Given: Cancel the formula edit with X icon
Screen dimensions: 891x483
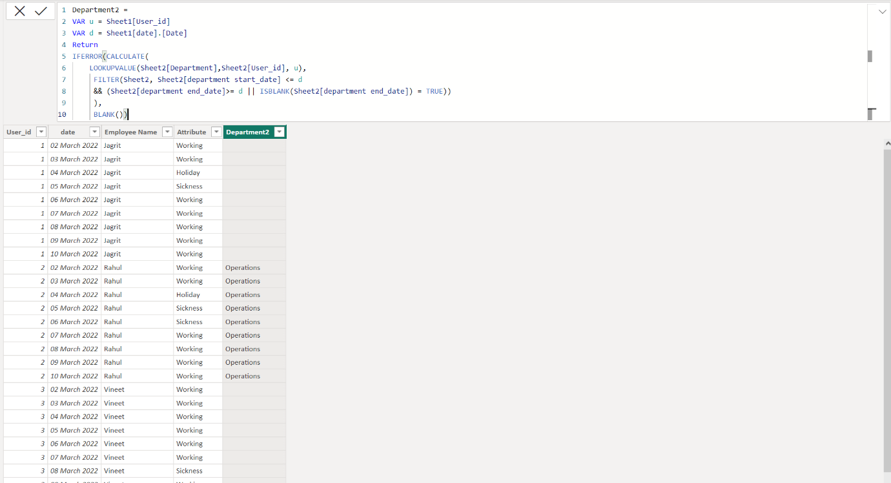Looking at the screenshot, I should [20, 11].
